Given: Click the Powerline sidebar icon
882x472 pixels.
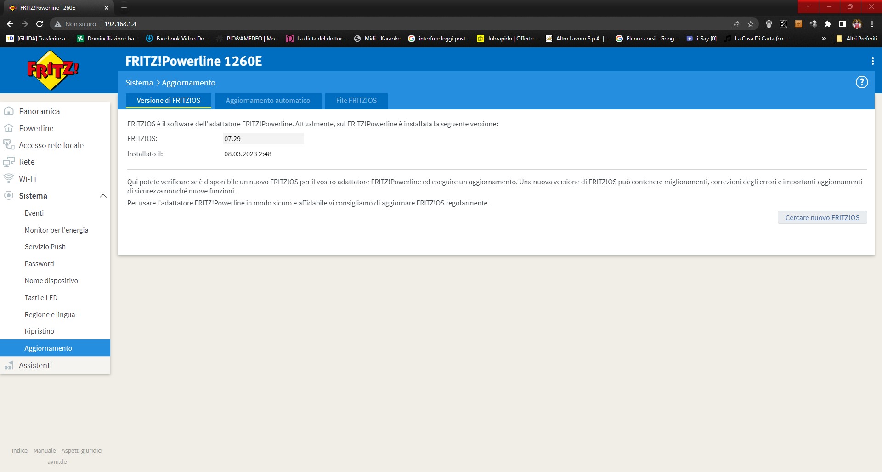Looking at the screenshot, I should click(x=9, y=128).
